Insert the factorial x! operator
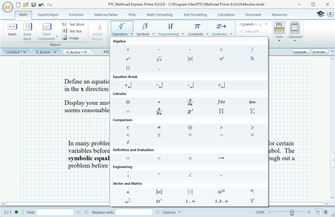This screenshot has height=217, width=335. pyautogui.click(x=221, y=59)
